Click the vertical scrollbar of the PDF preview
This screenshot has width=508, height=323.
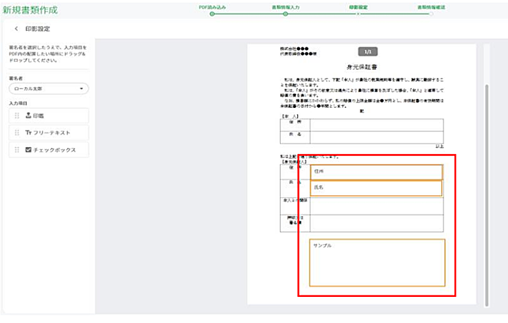coord(487,195)
